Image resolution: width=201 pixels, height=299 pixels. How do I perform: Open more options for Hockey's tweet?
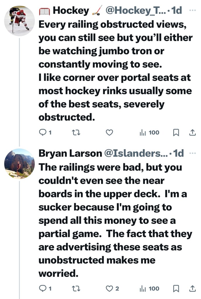pos(192,10)
